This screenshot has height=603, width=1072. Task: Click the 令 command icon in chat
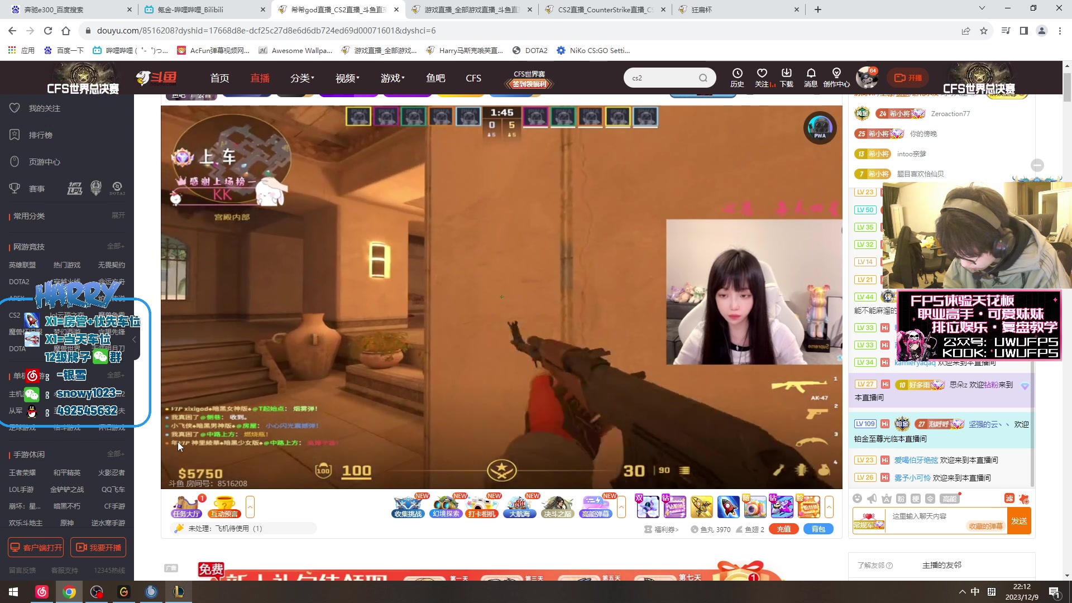pyautogui.click(x=930, y=499)
